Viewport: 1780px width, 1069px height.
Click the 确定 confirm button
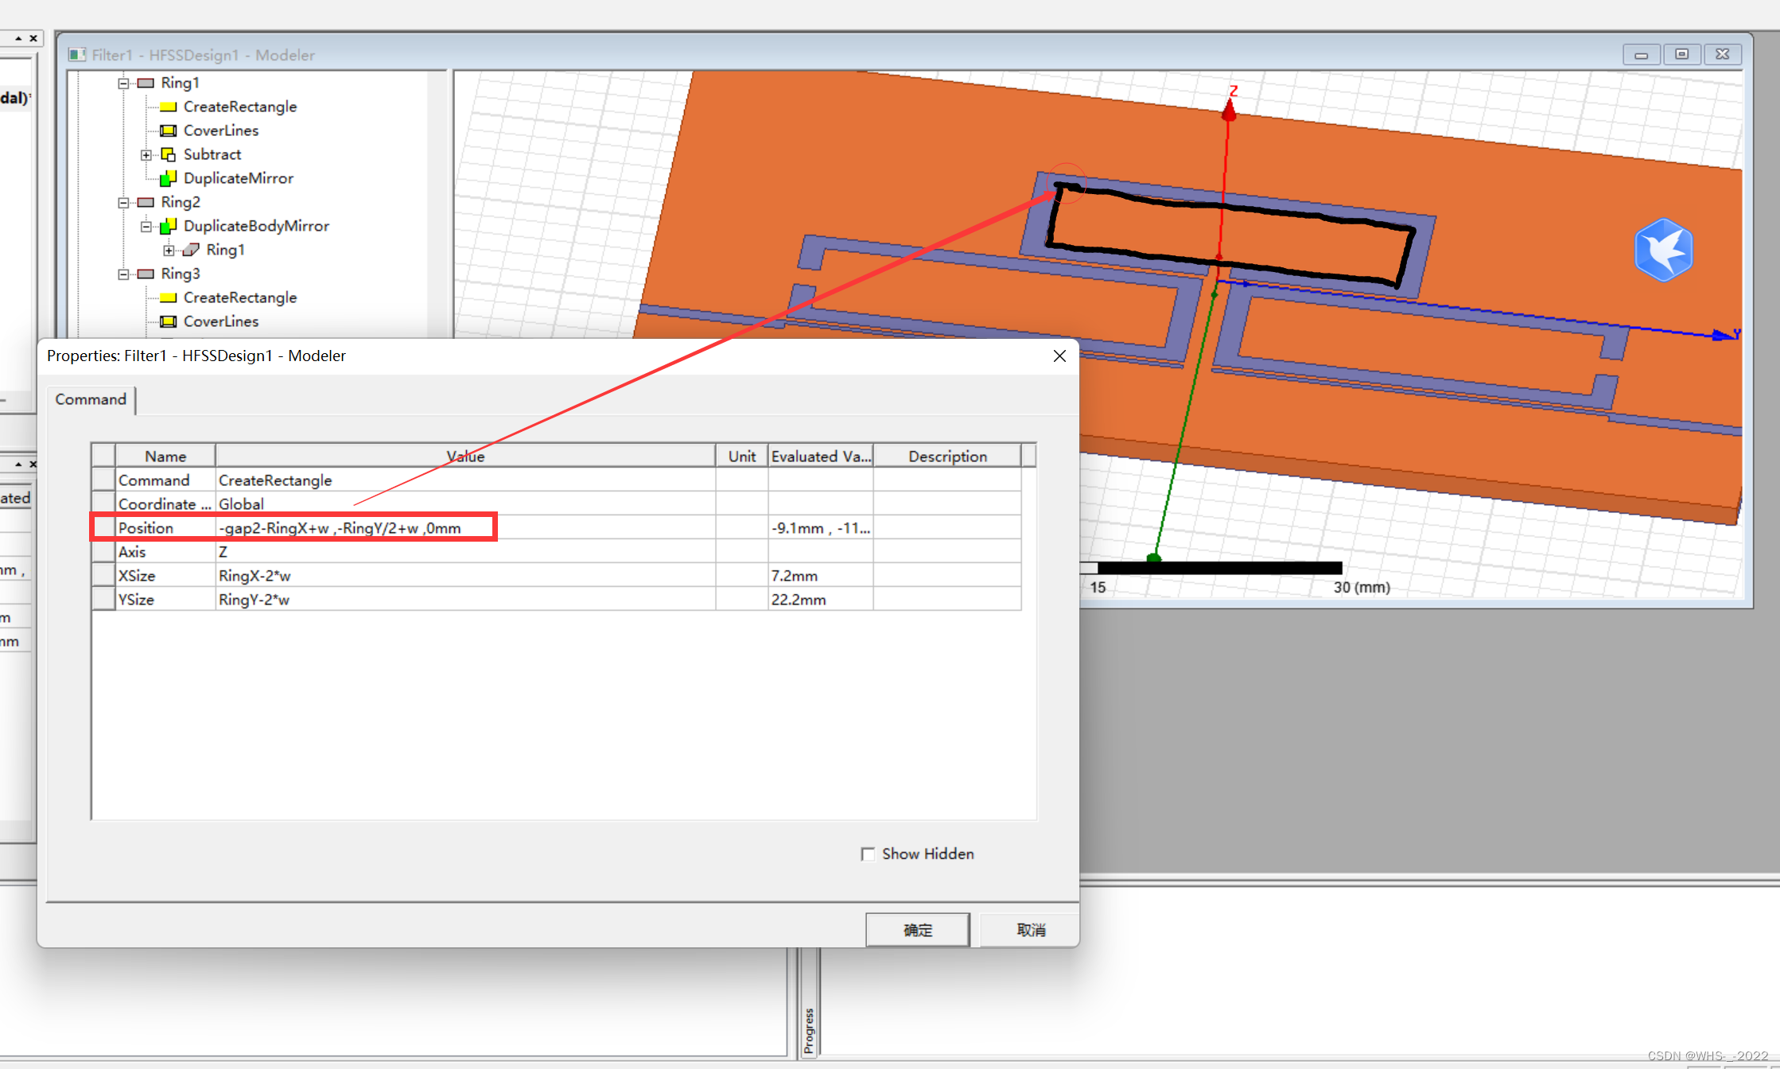(917, 929)
